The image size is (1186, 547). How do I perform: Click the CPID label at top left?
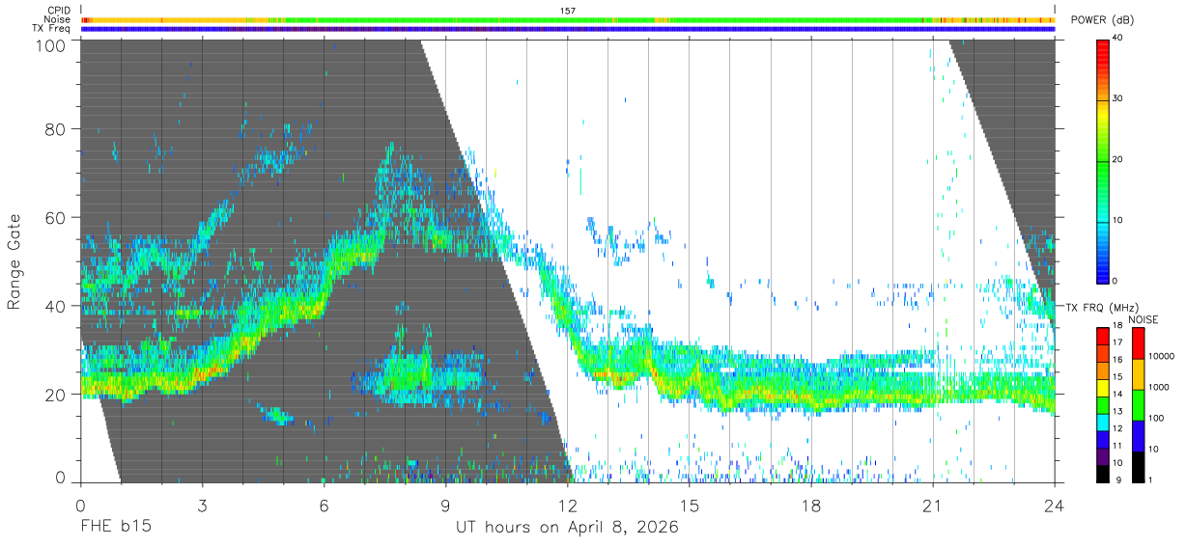point(58,10)
